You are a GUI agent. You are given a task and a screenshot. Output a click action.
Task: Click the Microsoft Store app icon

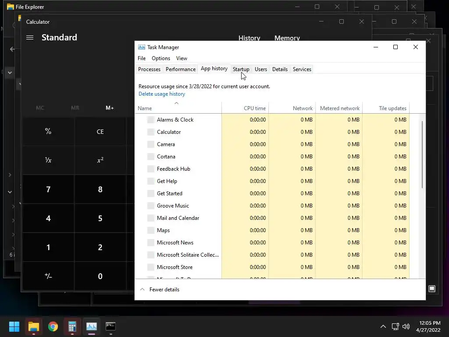(151, 267)
